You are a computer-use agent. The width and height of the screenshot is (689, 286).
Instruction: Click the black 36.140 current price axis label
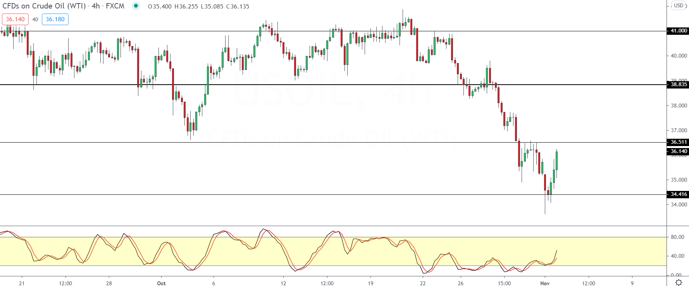[678, 152]
